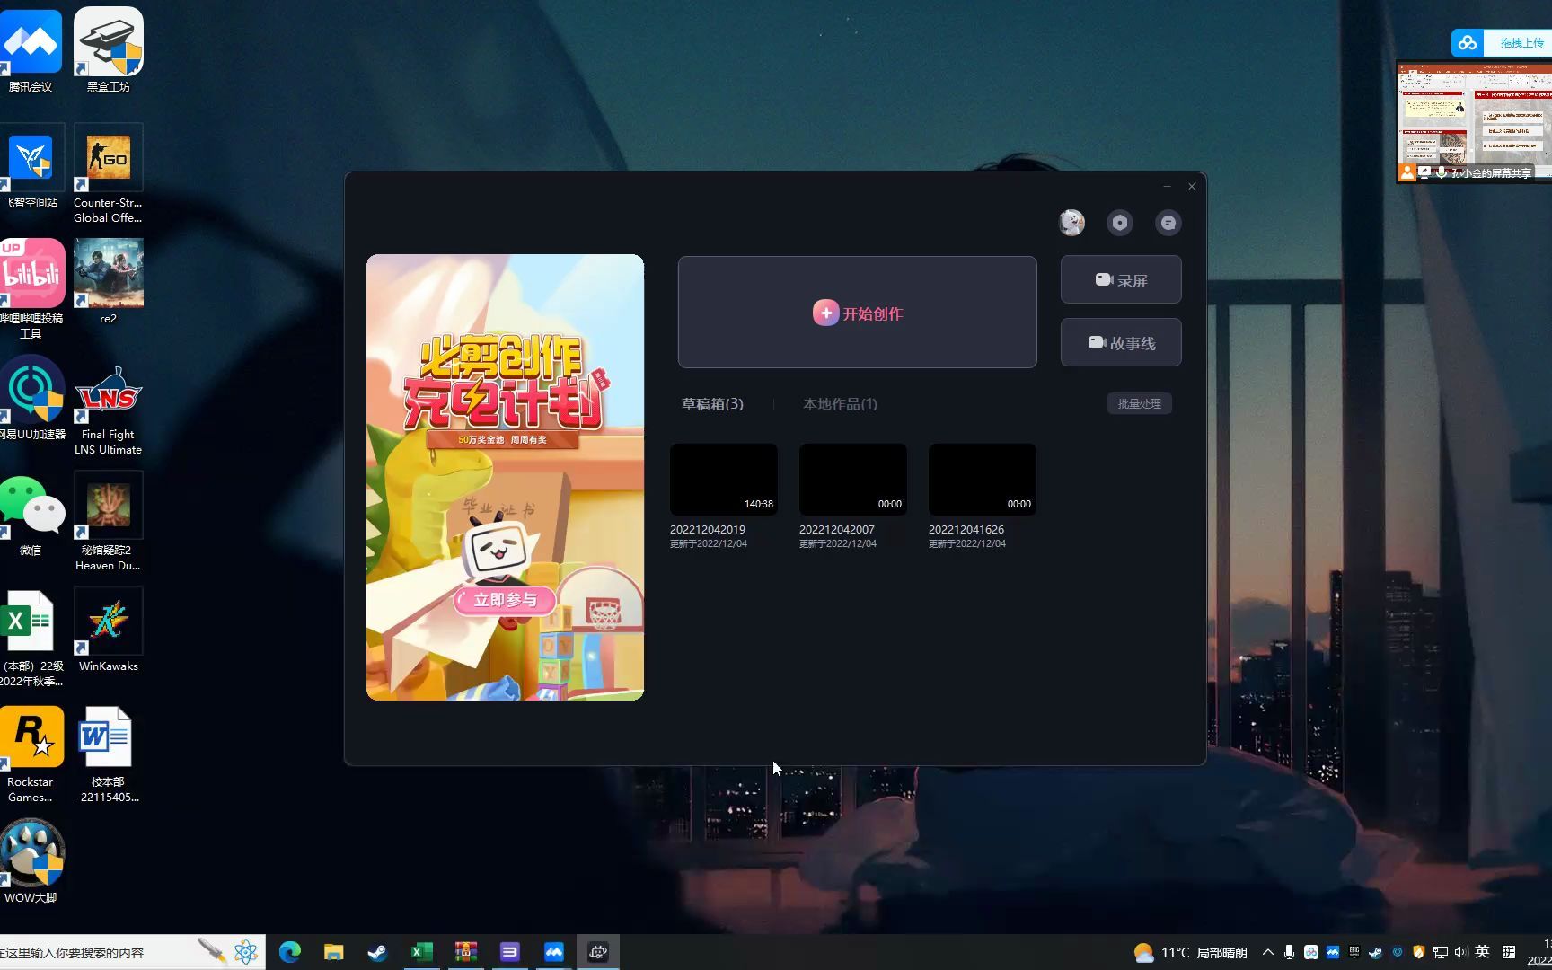Viewport: 1552px width, 970px height.
Task: Open File Explorer from the taskbar
Action: point(333,952)
